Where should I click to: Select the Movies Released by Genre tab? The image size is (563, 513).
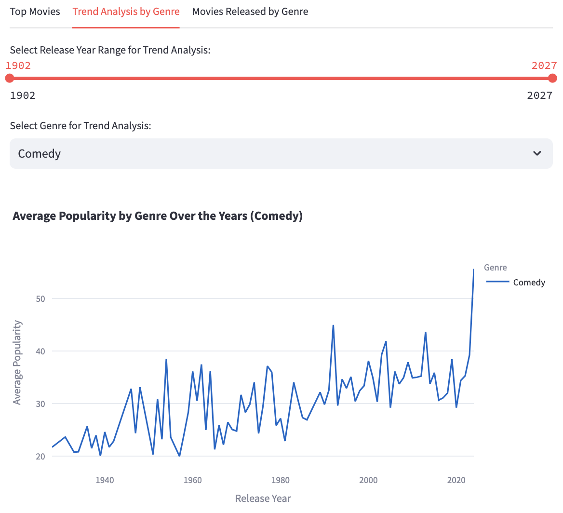pyautogui.click(x=250, y=11)
